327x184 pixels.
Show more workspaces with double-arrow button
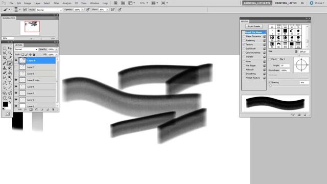click(302, 3)
